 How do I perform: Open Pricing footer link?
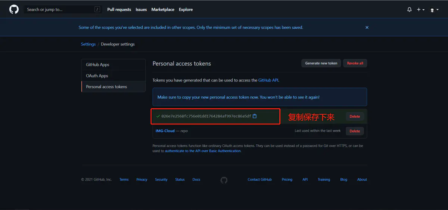287,179
